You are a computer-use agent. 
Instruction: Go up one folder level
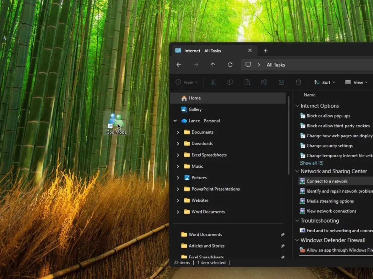(x=213, y=65)
